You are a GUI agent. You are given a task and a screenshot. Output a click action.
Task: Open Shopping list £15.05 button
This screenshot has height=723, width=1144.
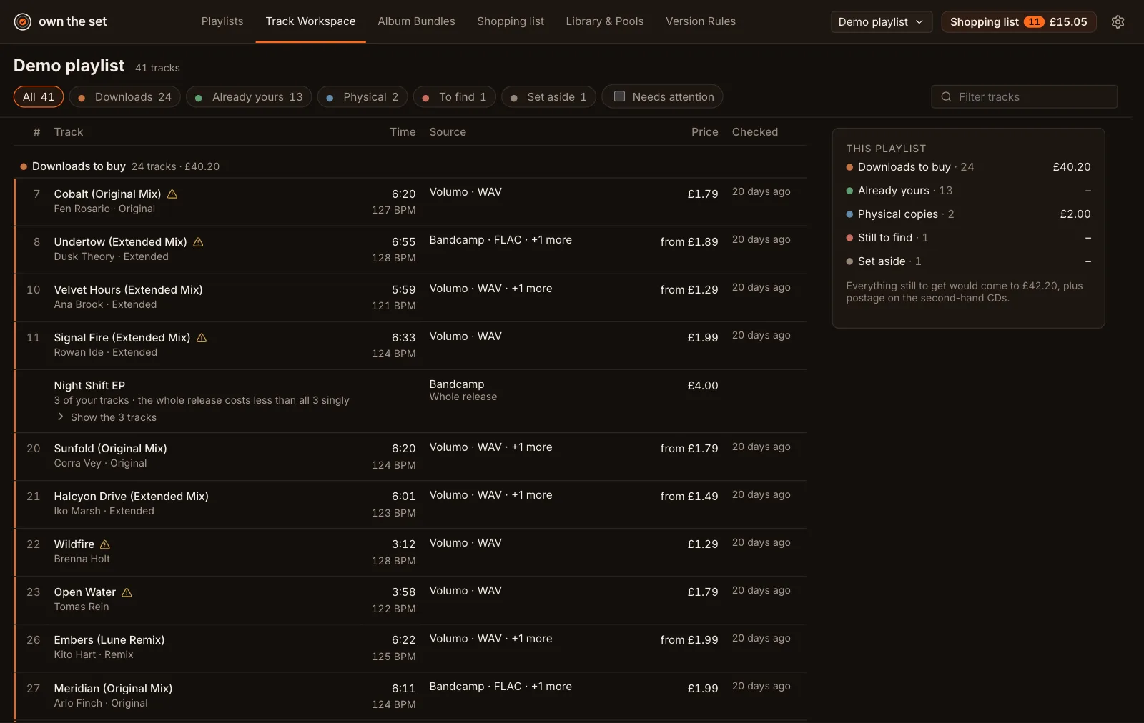point(1018,21)
